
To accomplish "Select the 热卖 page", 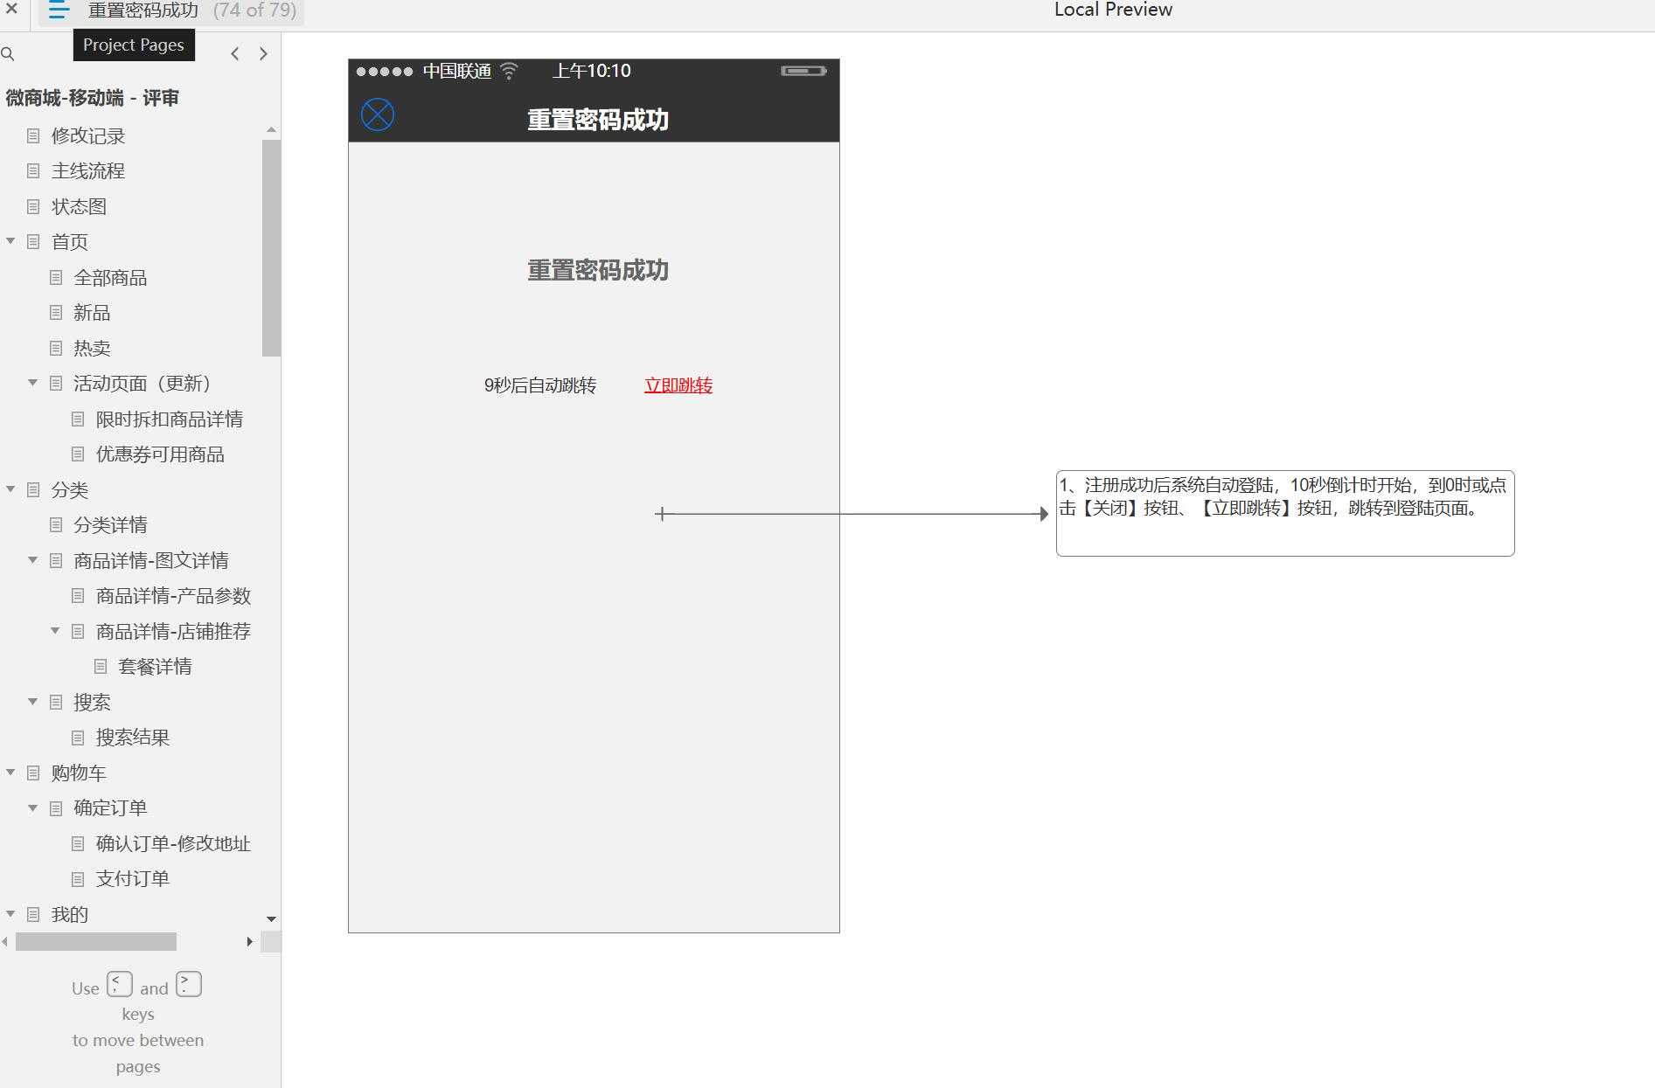I will pyautogui.click(x=91, y=348).
